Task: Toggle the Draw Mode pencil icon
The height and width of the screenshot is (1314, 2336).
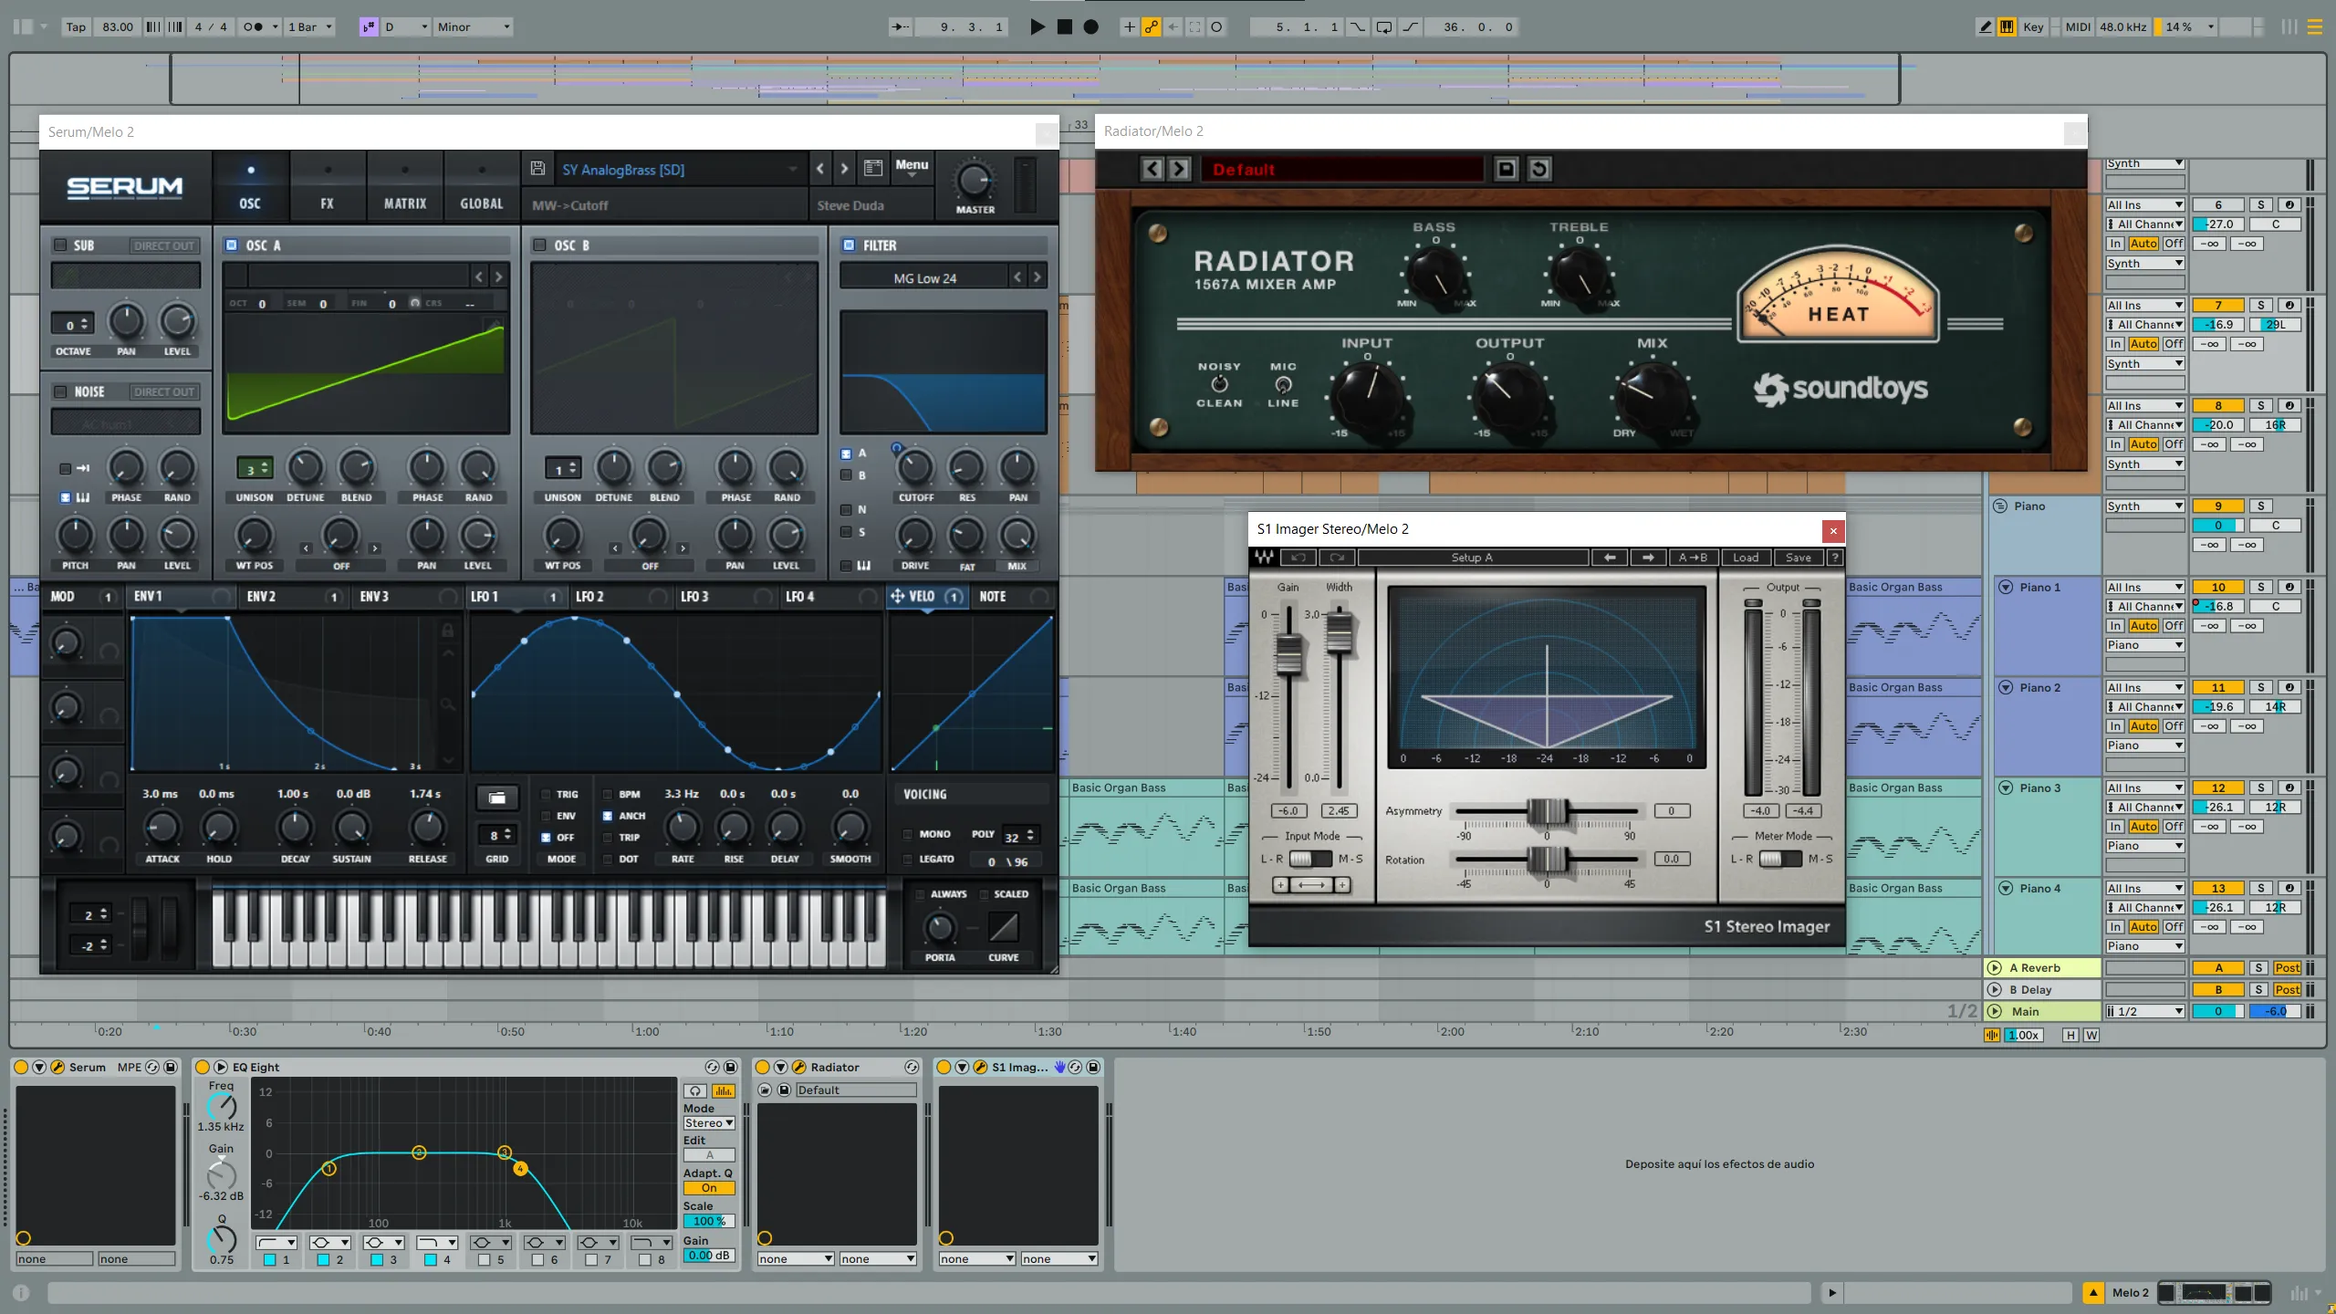Action: [1985, 27]
